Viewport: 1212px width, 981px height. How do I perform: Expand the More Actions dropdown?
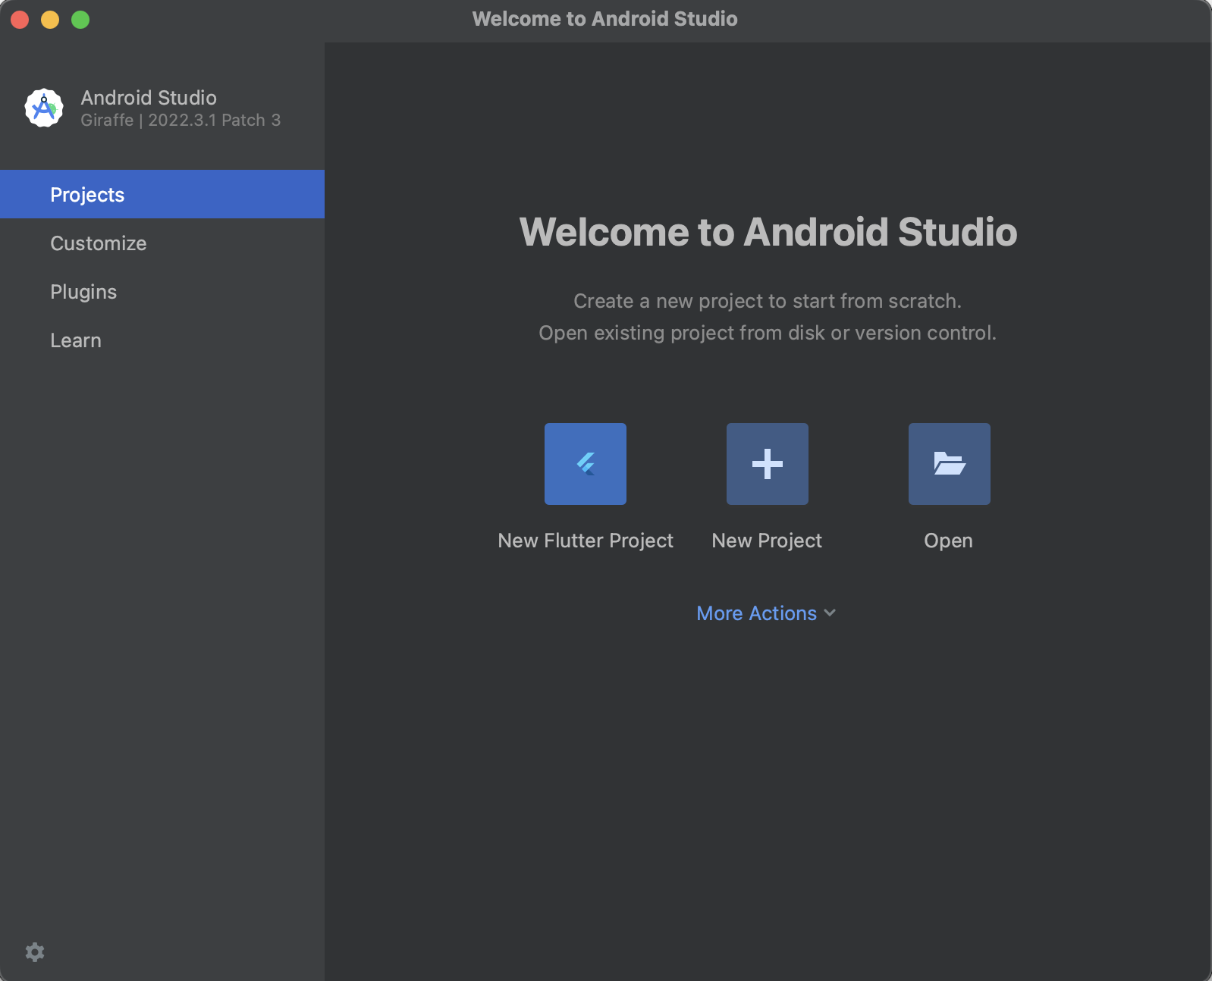pyautogui.click(x=756, y=613)
